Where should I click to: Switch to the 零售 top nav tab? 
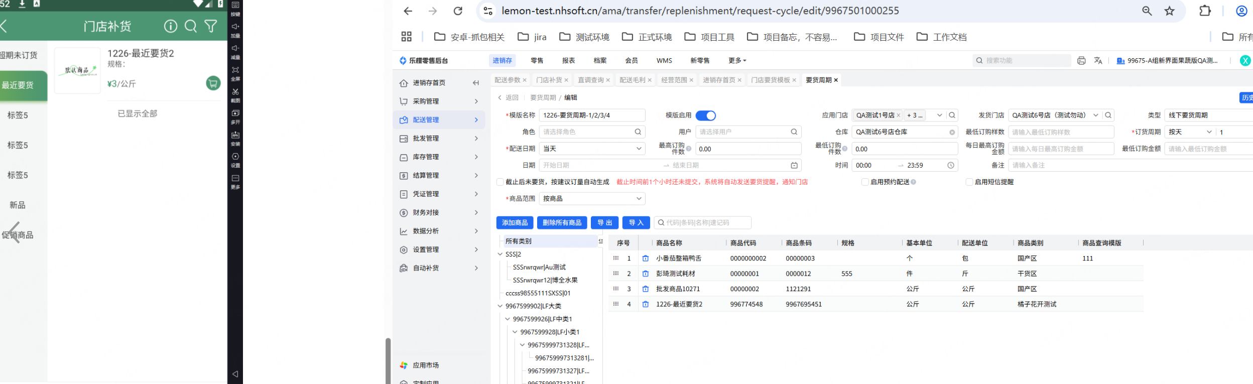tap(537, 60)
